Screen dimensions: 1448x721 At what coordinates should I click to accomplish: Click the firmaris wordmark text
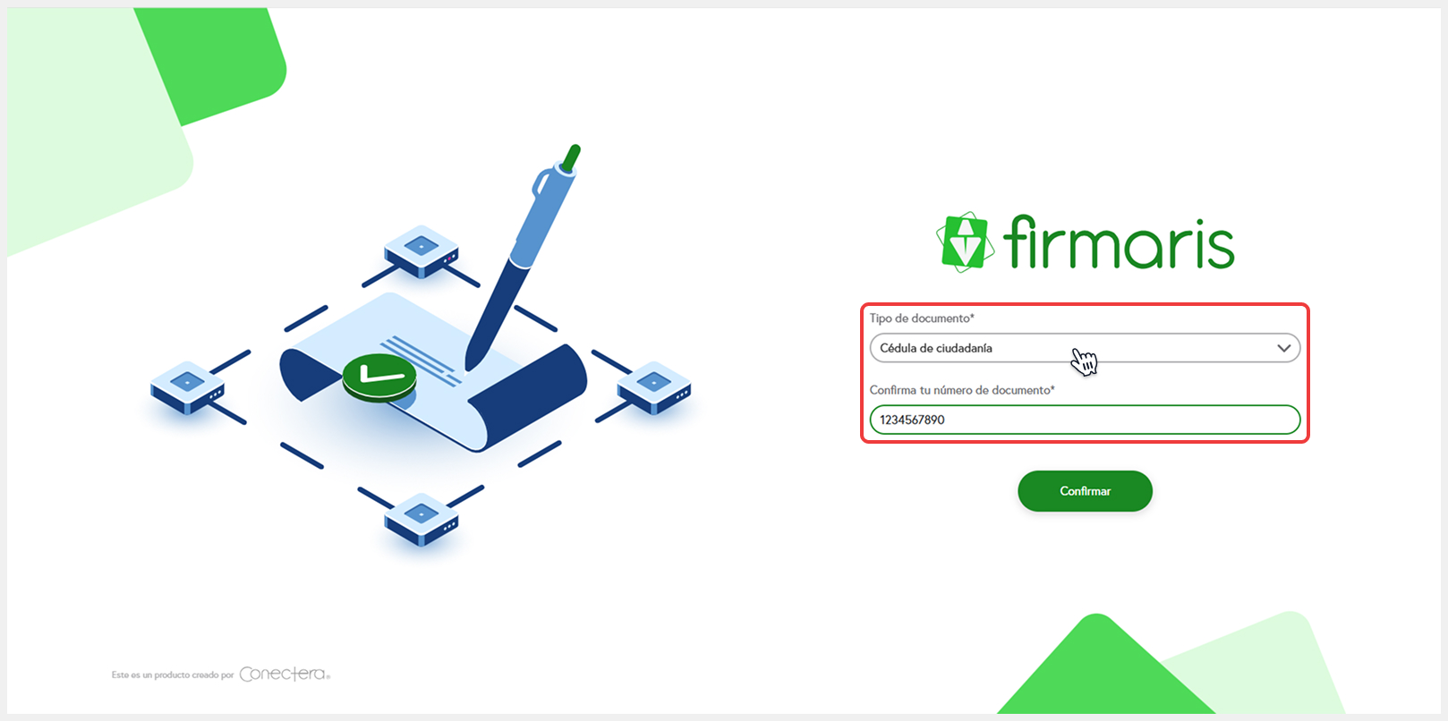tap(1119, 242)
